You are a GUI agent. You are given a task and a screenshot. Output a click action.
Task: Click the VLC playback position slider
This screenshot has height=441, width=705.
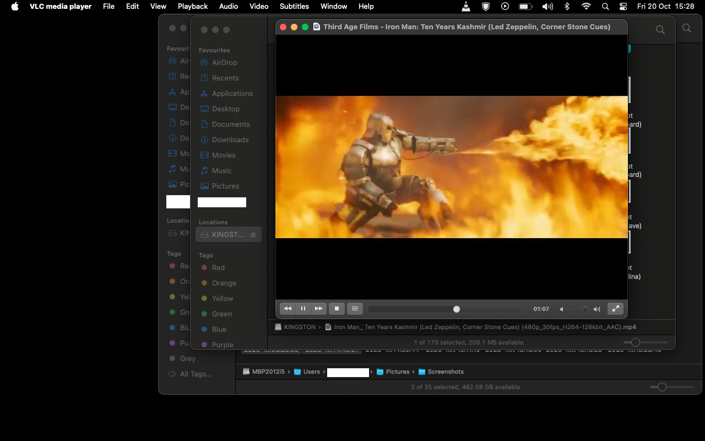[445, 309]
